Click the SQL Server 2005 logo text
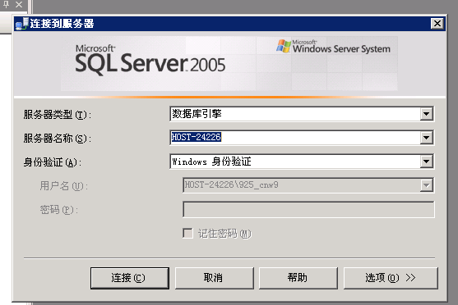458x305 pixels. pos(150,61)
